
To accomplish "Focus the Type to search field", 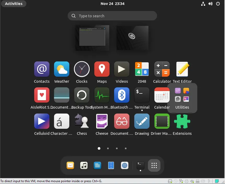I will [x=112, y=16].
